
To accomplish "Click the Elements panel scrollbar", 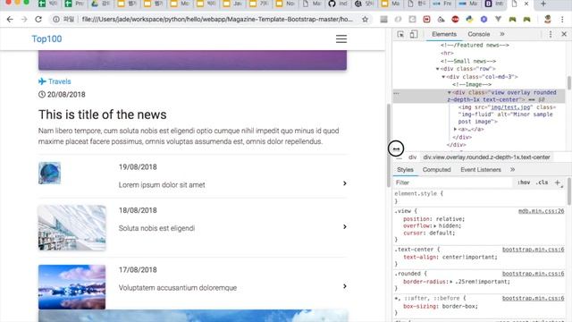I will (x=568, y=83).
